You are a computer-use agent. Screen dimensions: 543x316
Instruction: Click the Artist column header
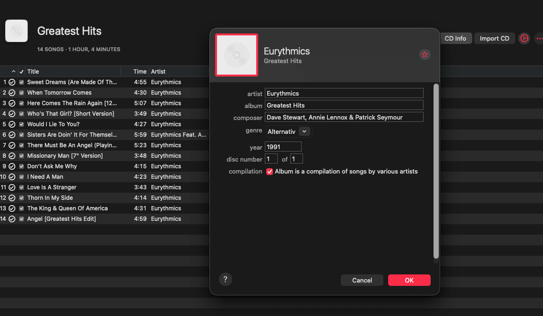pyautogui.click(x=158, y=71)
